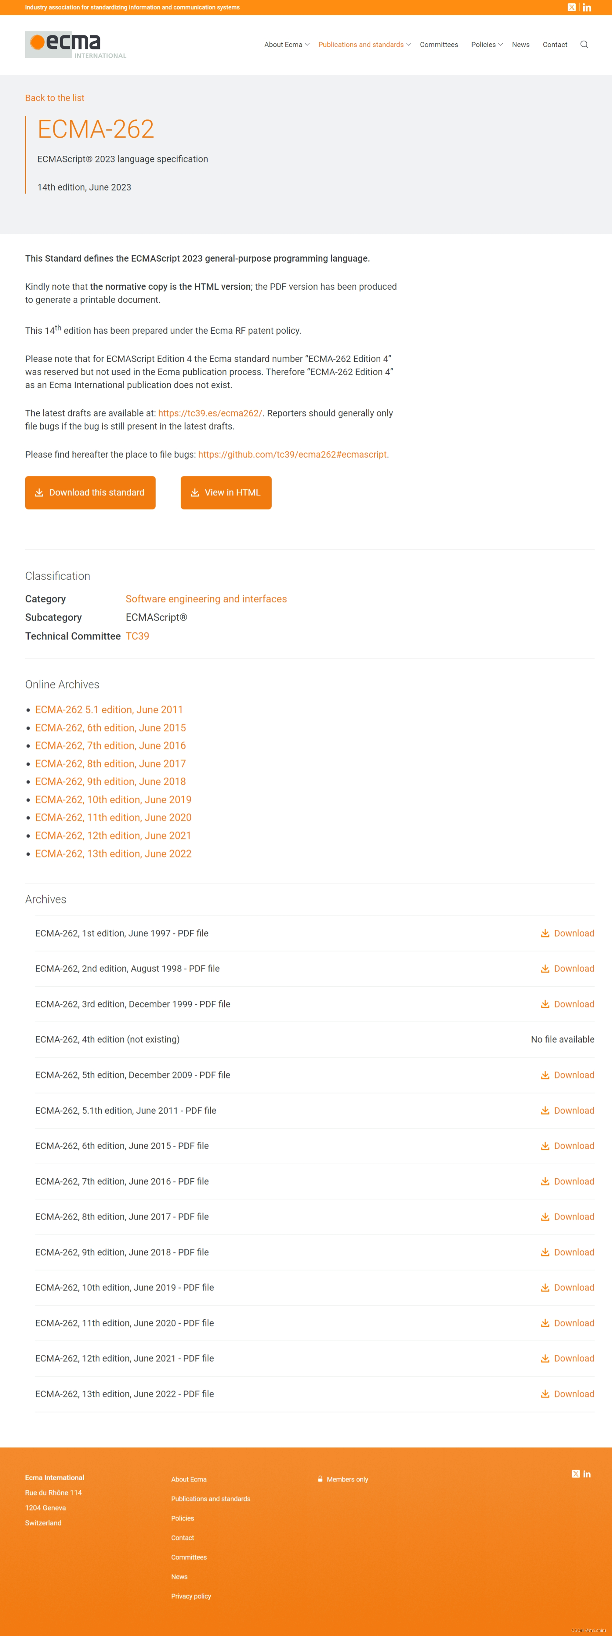
Task: Open Publications and standards menu
Action: (x=361, y=44)
